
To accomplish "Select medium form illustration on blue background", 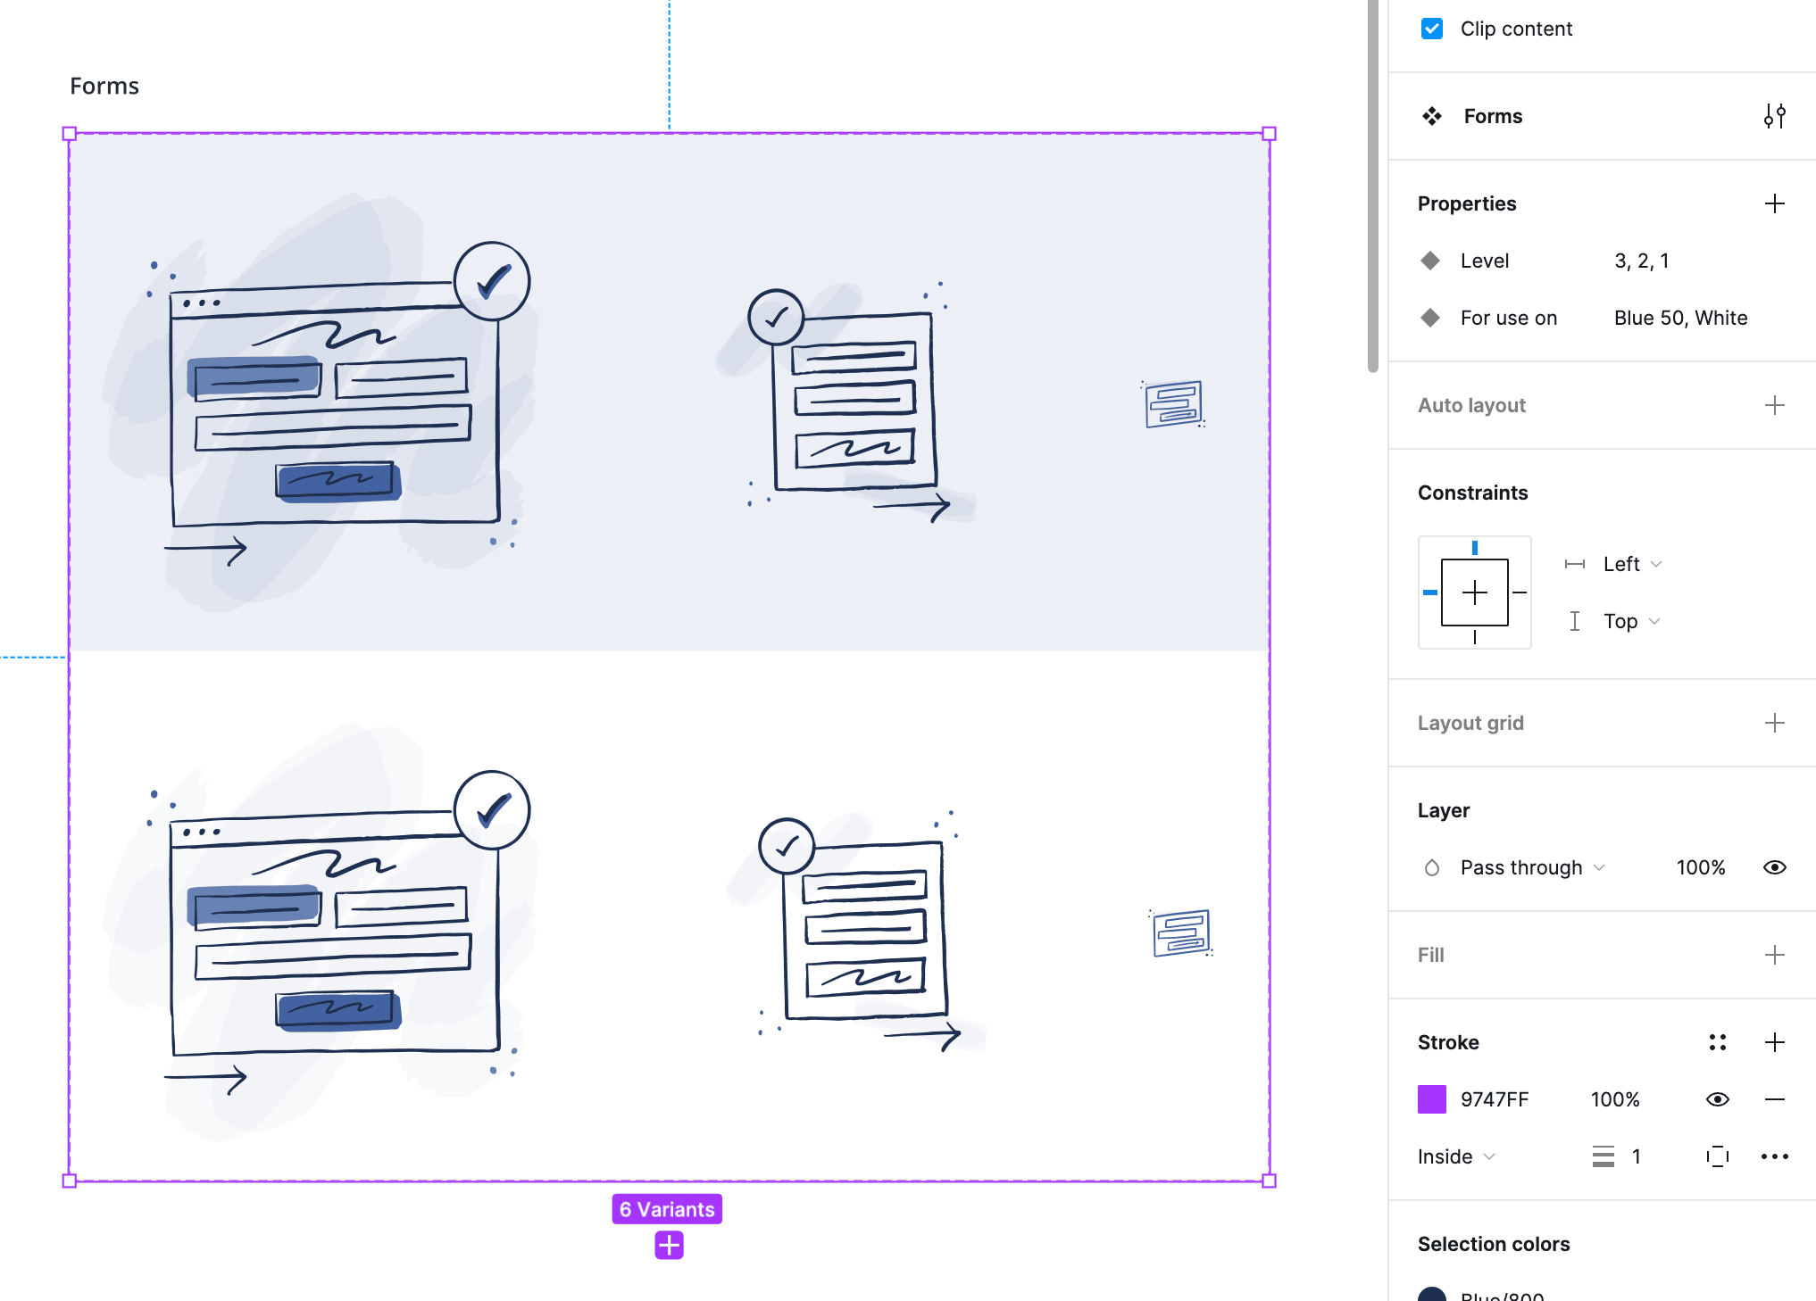I will pyautogui.click(x=845, y=404).
